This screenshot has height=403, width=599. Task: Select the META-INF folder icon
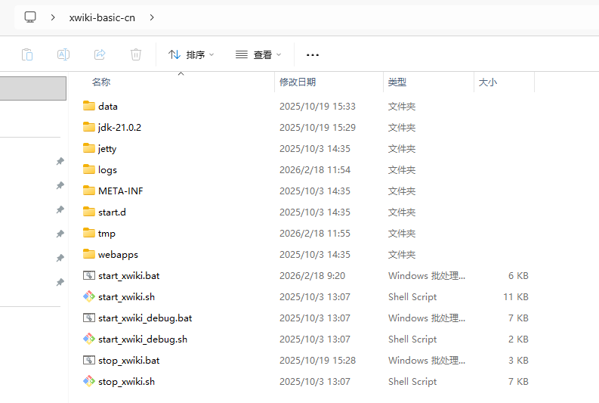[89, 191]
